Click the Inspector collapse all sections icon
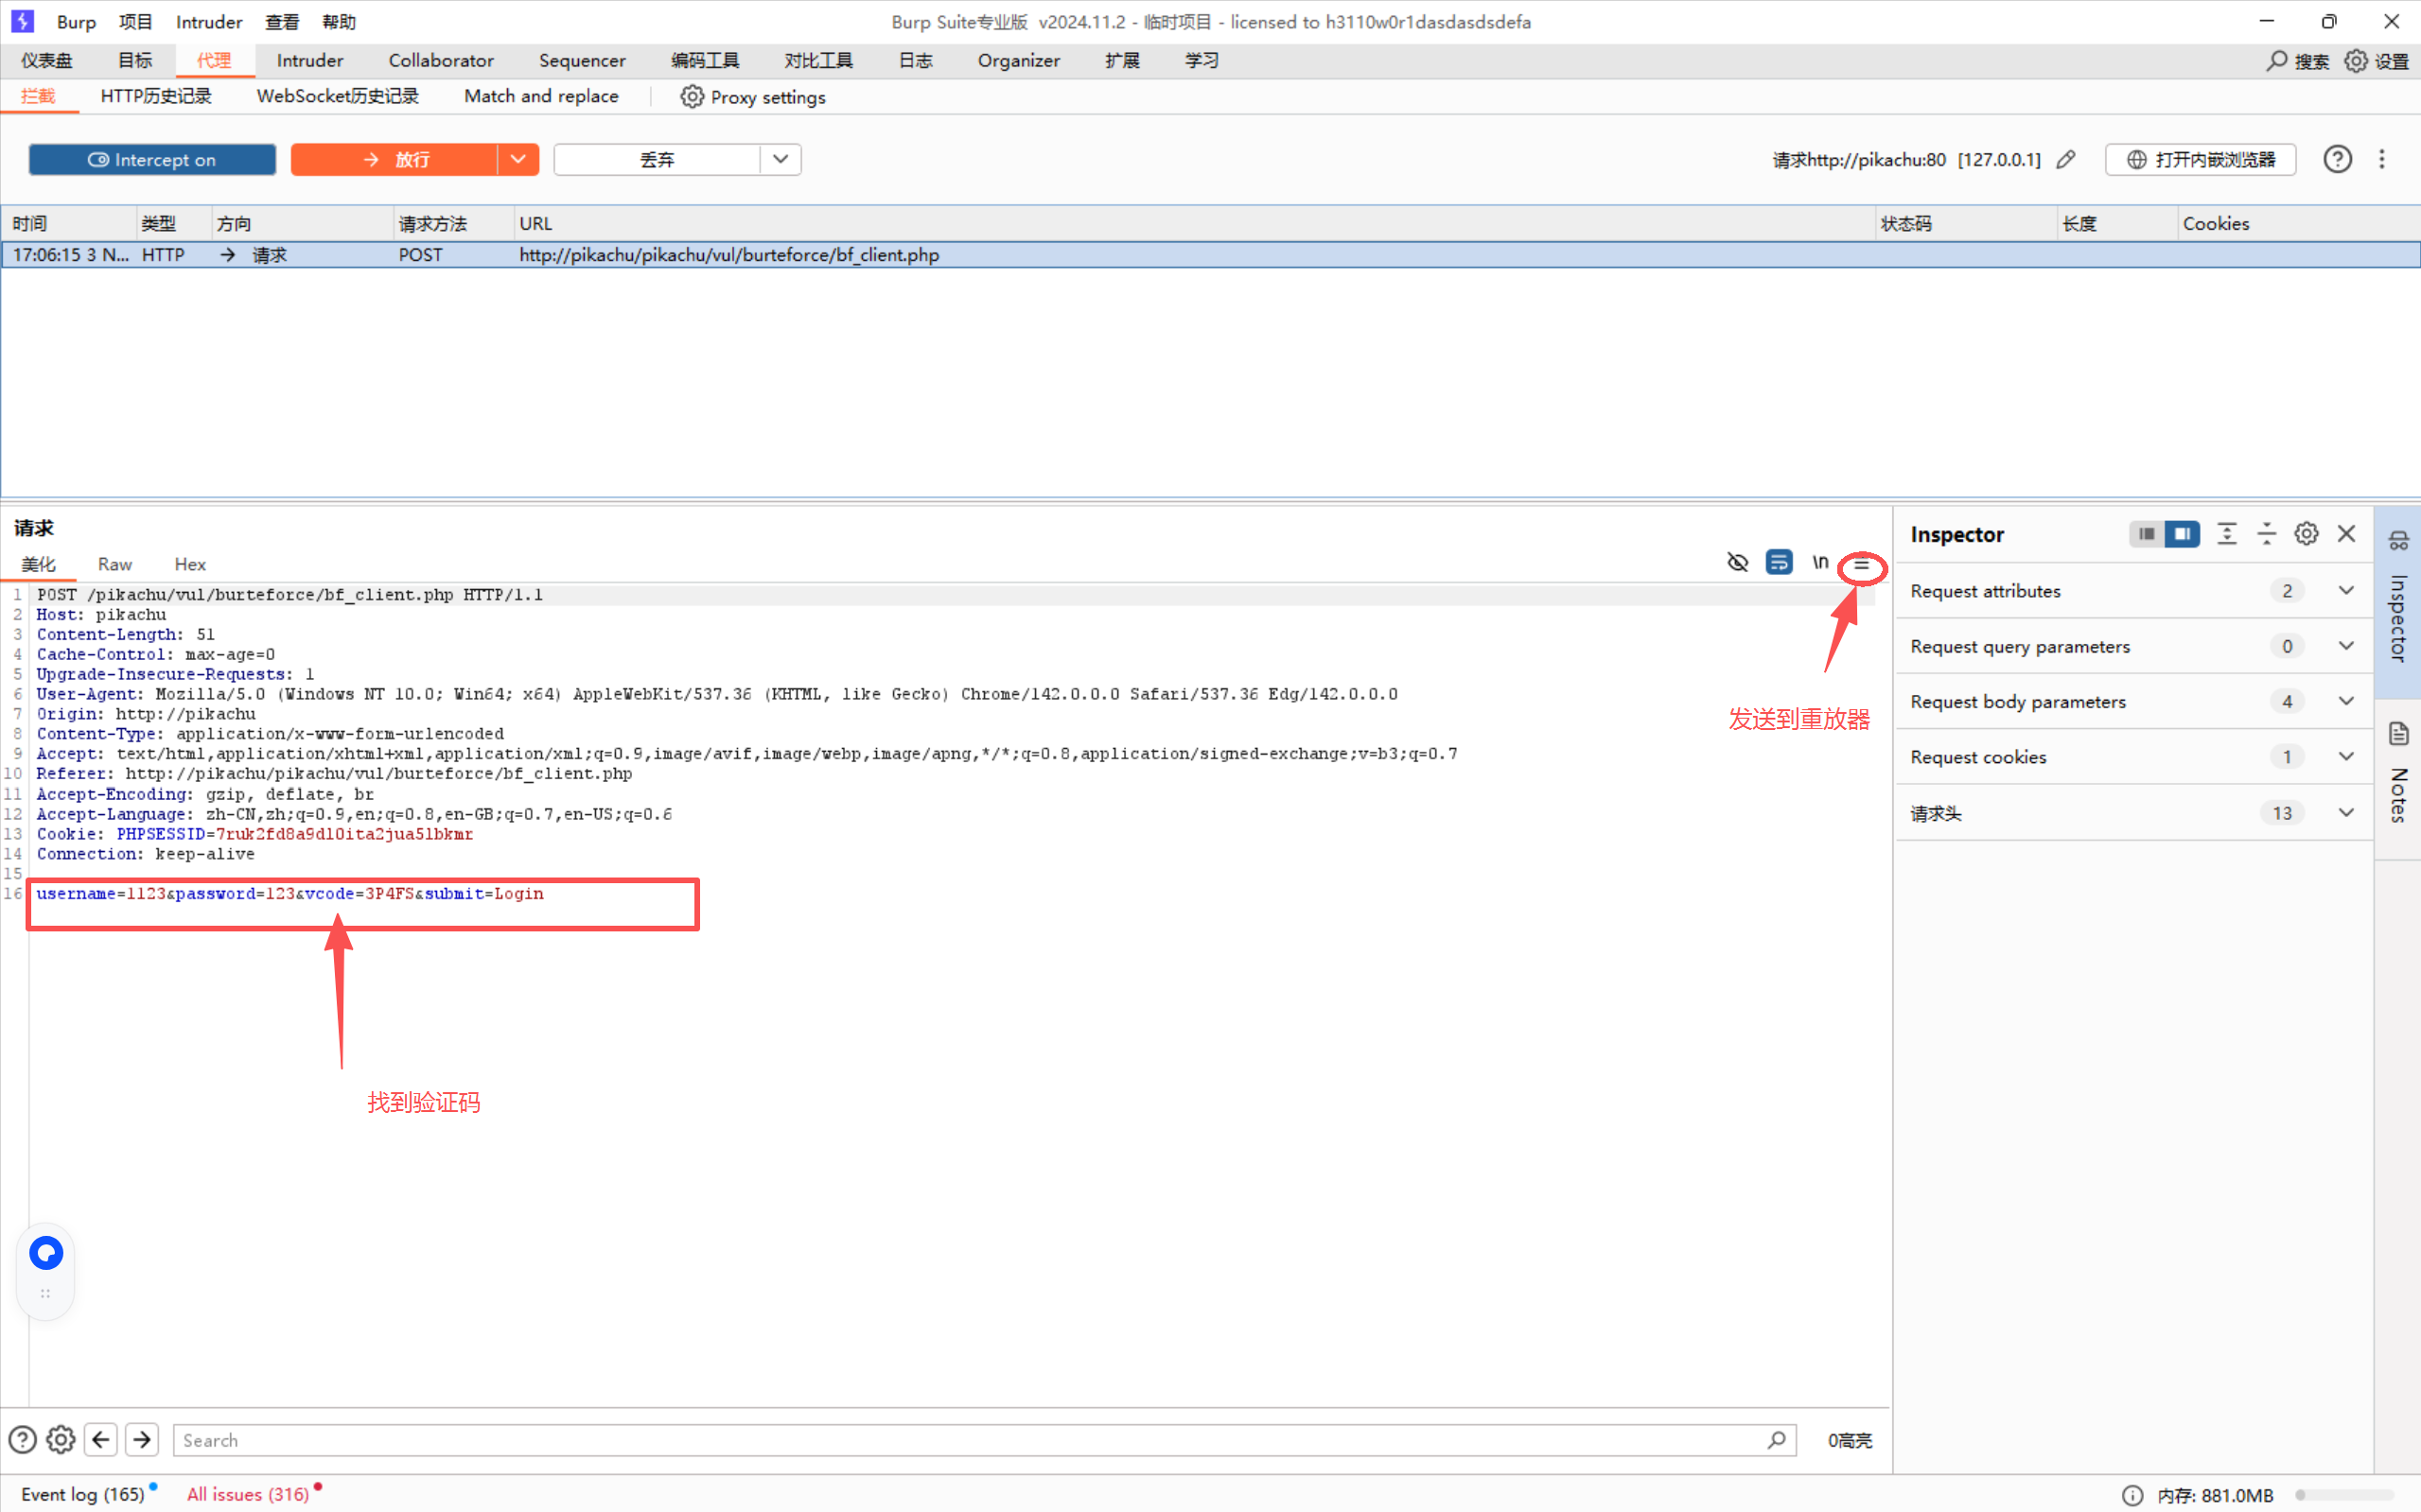 click(x=2266, y=534)
